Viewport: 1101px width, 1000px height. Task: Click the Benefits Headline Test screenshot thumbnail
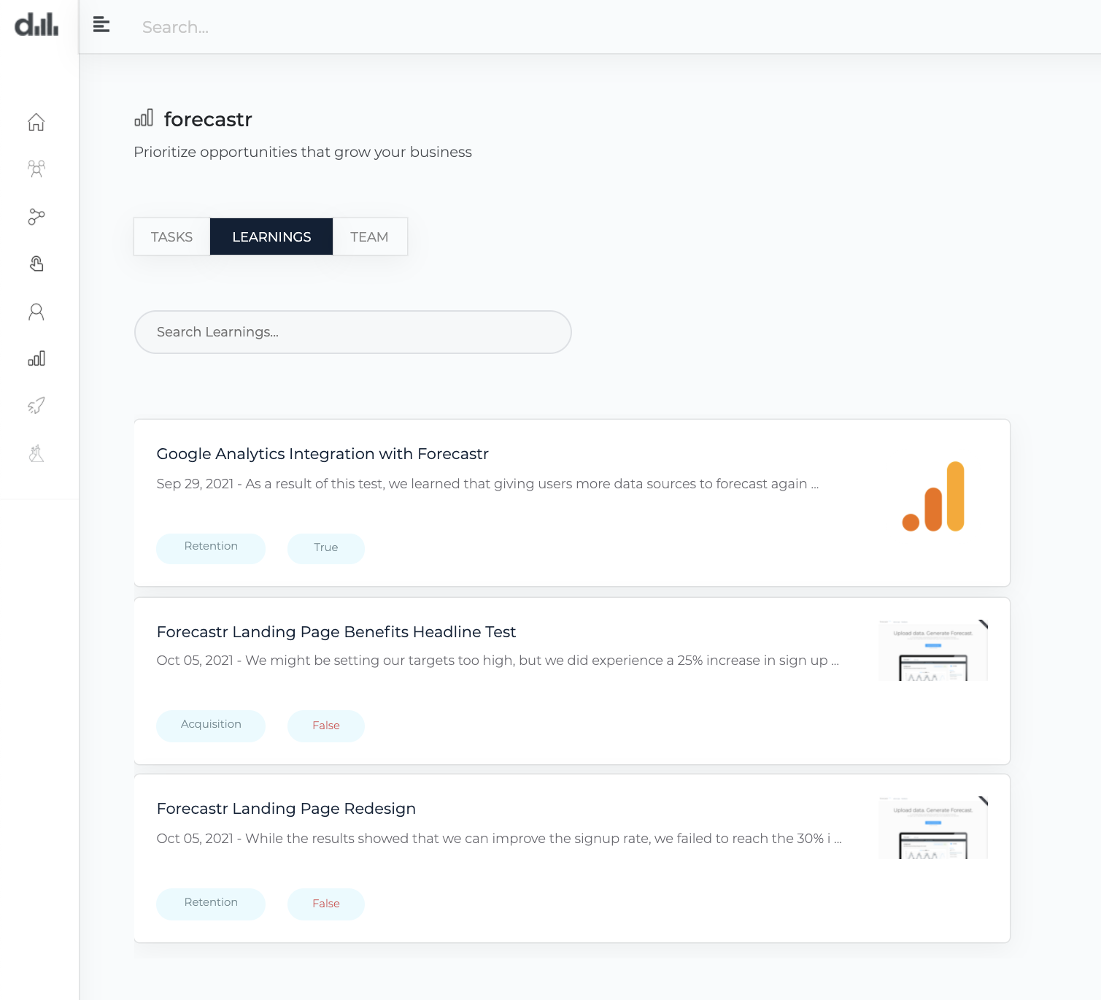coord(933,650)
